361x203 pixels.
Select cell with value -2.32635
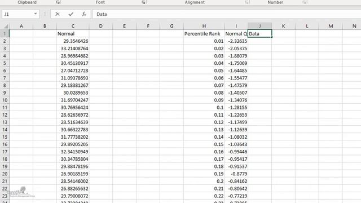pos(236,41)
